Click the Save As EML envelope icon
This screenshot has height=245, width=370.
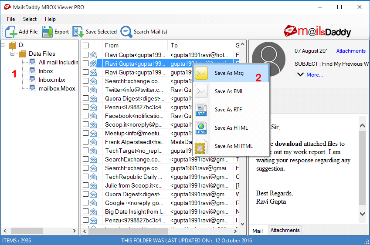point(201,91)
